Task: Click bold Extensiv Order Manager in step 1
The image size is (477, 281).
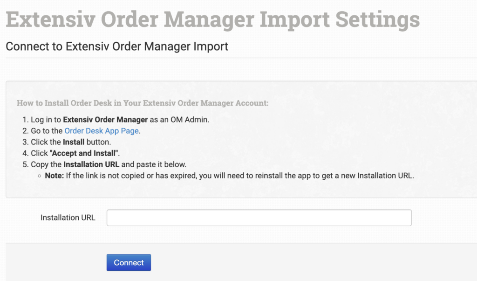Action: click(105, 120)
